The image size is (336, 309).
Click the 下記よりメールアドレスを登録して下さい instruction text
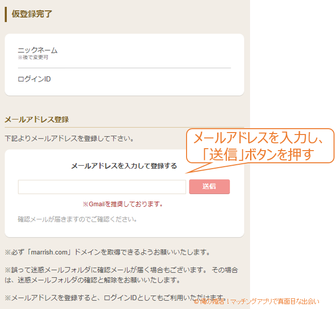(x=69, y=138)
